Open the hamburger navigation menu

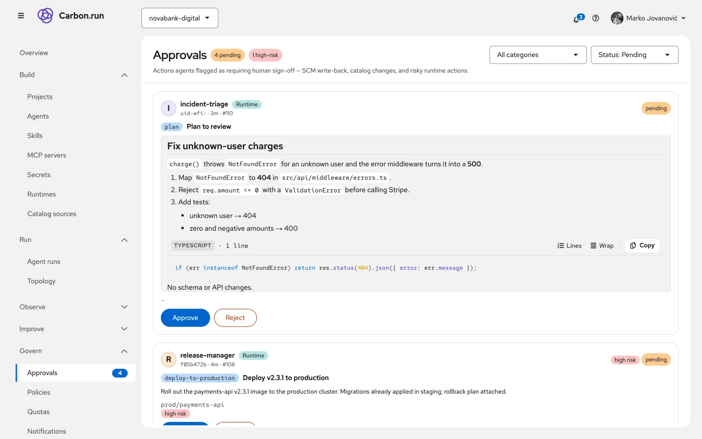point(21,16)
